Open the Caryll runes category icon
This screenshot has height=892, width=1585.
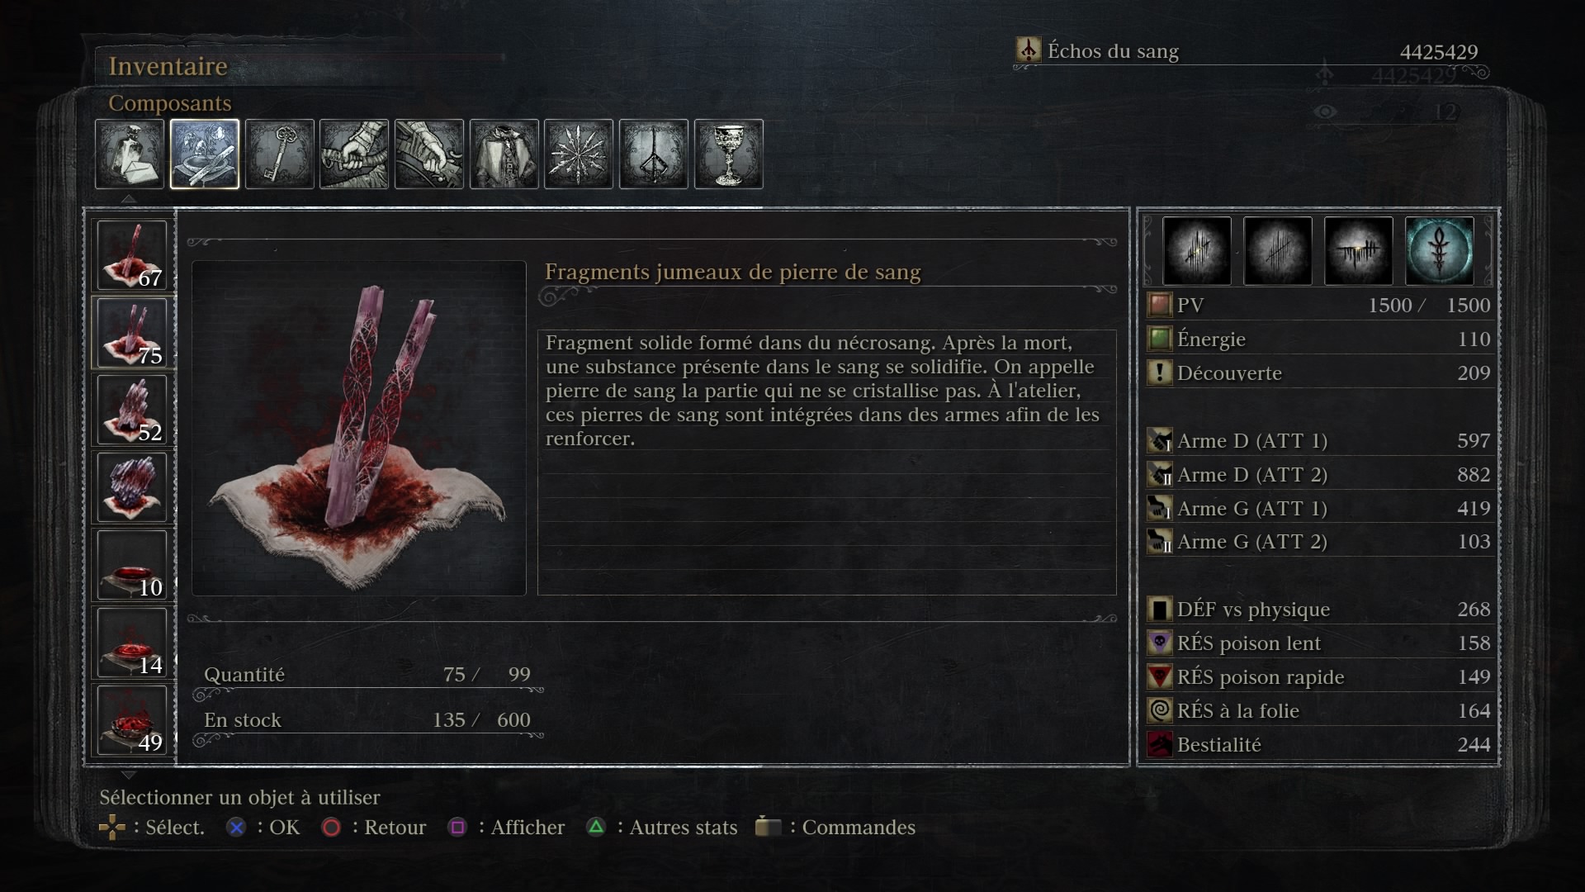tap(654, 154)
